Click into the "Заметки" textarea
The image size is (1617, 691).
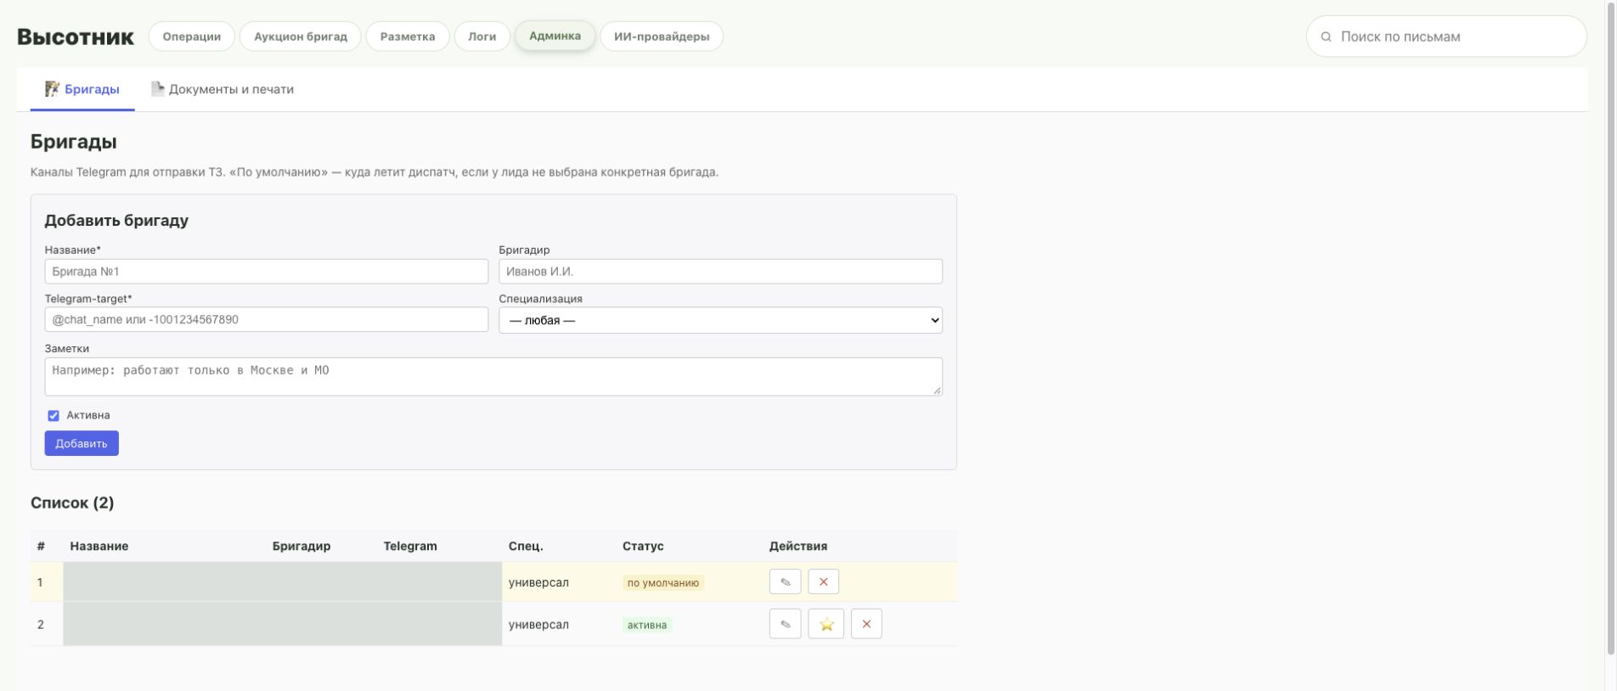point(493,376)
